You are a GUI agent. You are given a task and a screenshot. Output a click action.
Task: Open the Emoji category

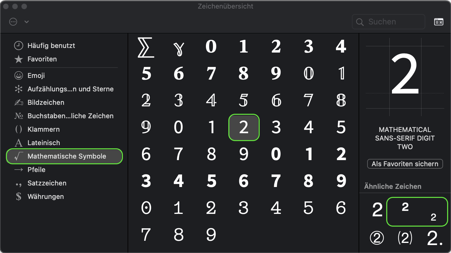(x=36, y=75)
